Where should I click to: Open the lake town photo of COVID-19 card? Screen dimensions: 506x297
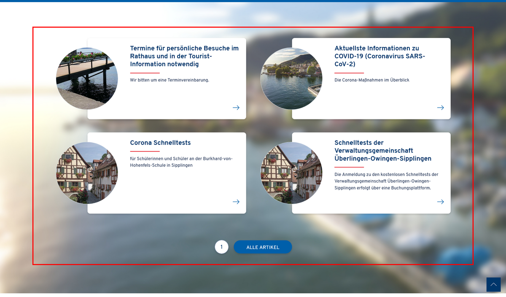pyautogui.click(x=291, y=78)
